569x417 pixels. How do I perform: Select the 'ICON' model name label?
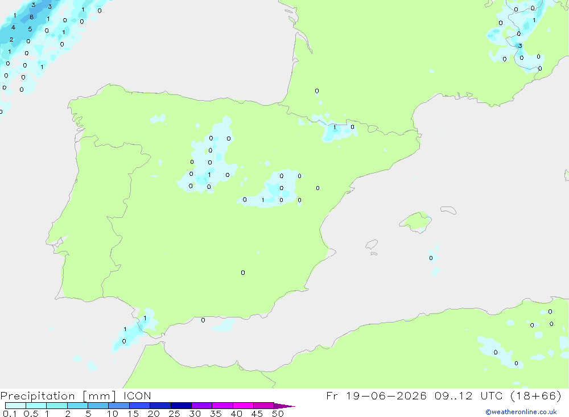click(137, 396)
